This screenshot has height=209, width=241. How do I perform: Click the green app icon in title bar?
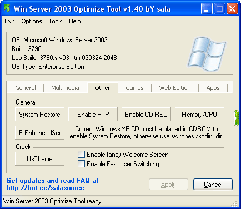click(7, 8)
